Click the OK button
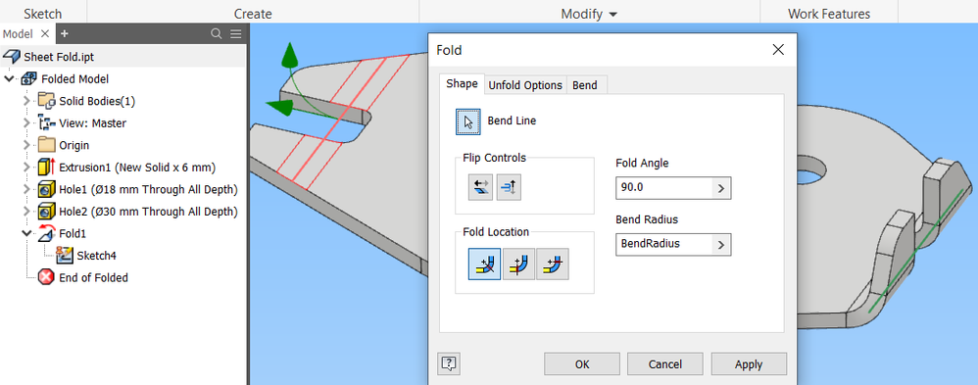Image resolution: width=978 pixels, height=385 pixels. point(582,363)
